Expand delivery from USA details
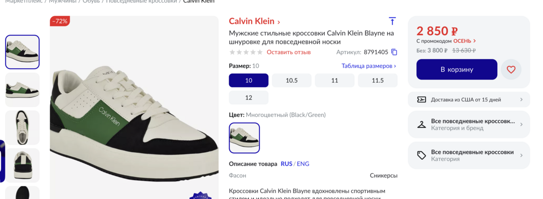This screenshot has height=199, width=543. point(521,99)
